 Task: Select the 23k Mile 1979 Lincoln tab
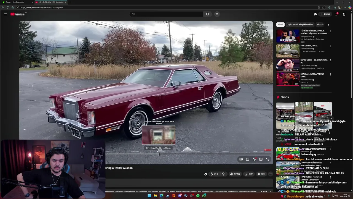(x=51, y=2)
